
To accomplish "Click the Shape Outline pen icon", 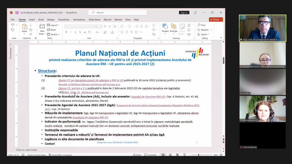I will tap(189, 30).
